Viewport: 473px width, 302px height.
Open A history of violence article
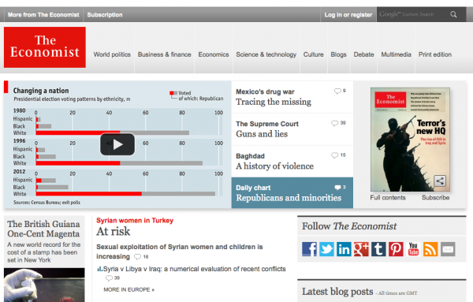click(275, 166)
